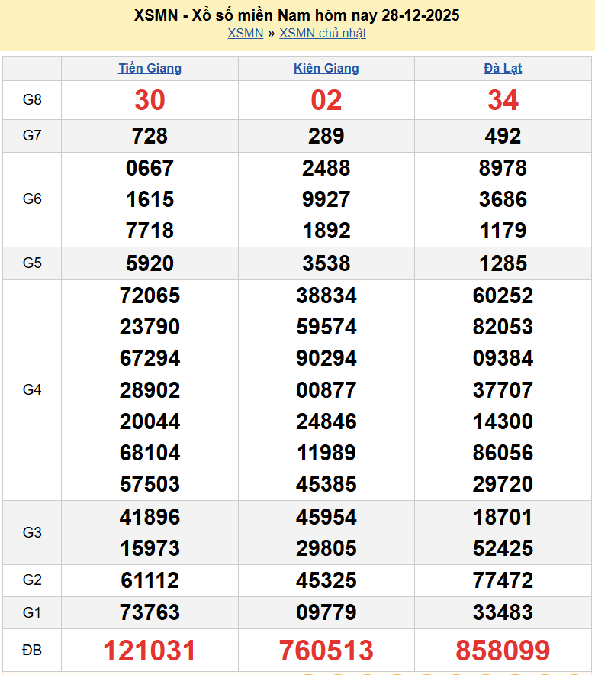Select Đà Lạt special prize 858099
This screenshot has width=595, height=675.
coord(503,651)
